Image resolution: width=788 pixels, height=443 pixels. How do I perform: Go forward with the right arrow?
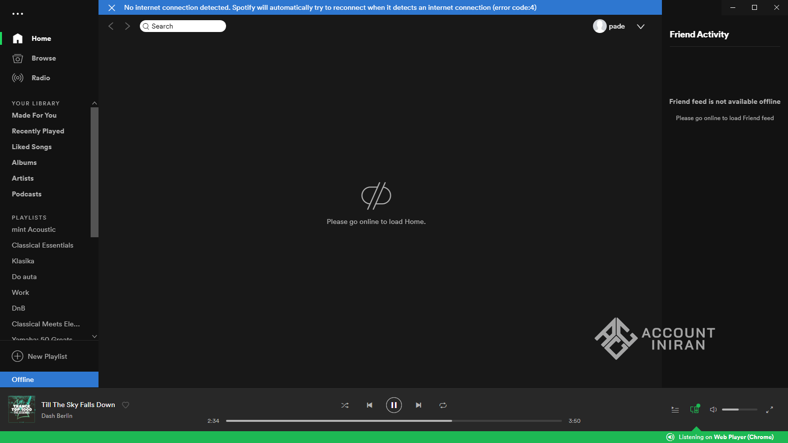pos(128,26)
